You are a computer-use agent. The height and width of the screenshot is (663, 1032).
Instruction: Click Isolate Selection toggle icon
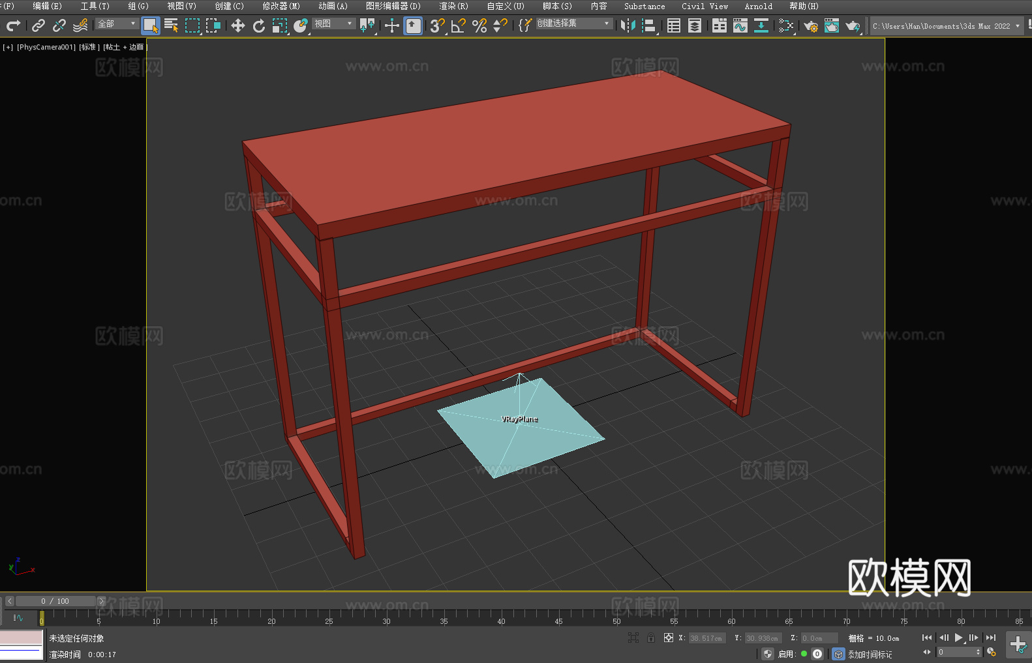633,638
